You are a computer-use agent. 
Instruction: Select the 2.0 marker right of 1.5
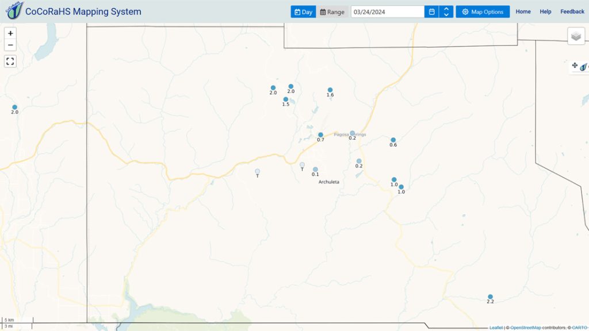coord(290,86)
